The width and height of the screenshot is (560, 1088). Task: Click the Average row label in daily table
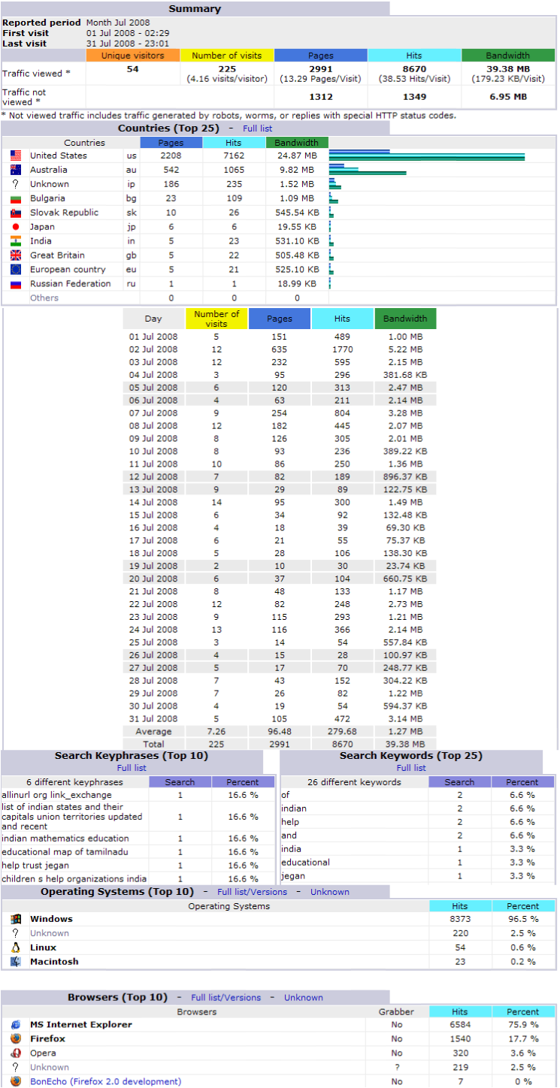pos(153,732)
